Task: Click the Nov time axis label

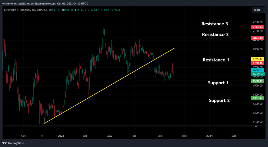Action: [185, 136]
